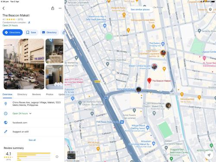Tap the Sanngyupsal Korean BBQ restaurant pin
Screen dimensions: 216x162
(153, 26)
